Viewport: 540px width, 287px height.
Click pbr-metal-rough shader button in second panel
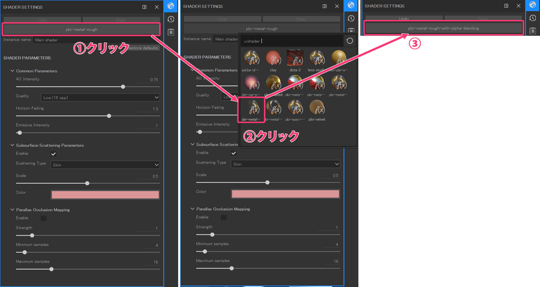click(262, 28)
